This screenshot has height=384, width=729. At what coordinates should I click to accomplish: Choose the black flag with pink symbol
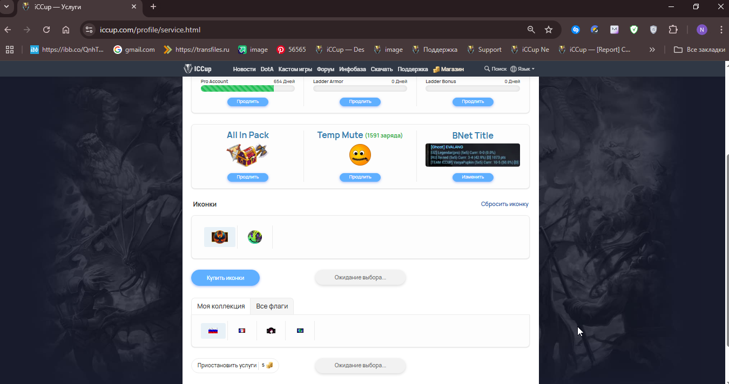(x=271, y=331)
